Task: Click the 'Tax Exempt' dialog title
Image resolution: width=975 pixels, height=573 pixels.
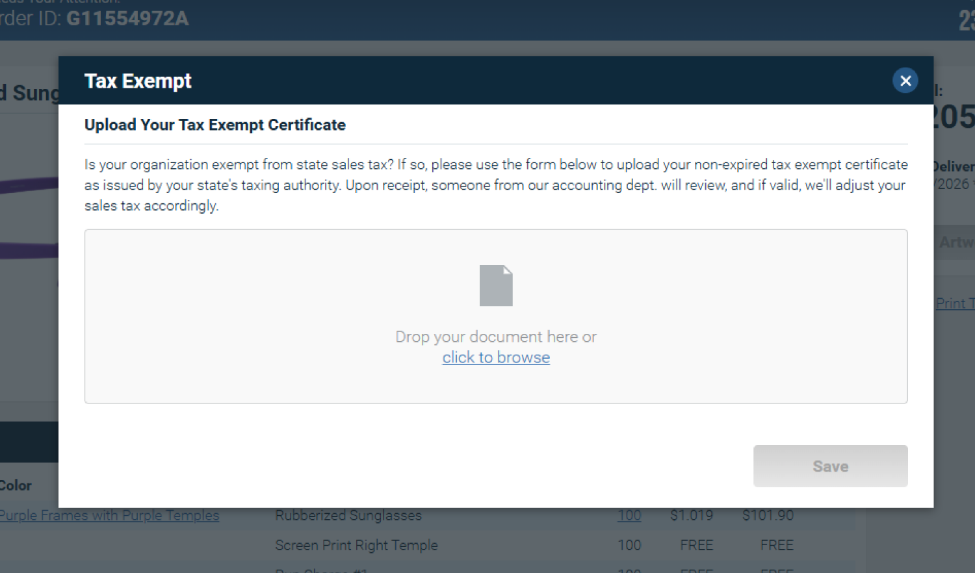Action: coord(138,81)
